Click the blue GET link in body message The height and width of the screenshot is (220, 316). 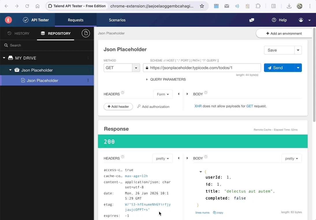250,106
